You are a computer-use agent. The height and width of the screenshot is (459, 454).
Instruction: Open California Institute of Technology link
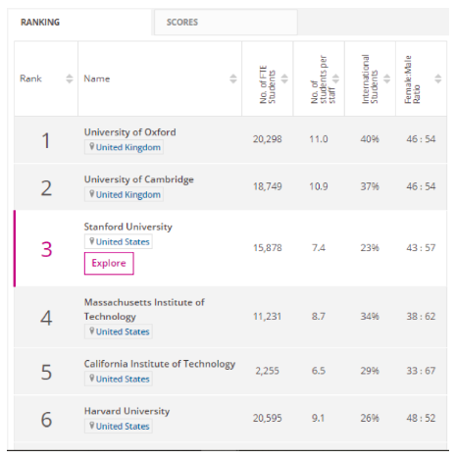click(160, 364)
